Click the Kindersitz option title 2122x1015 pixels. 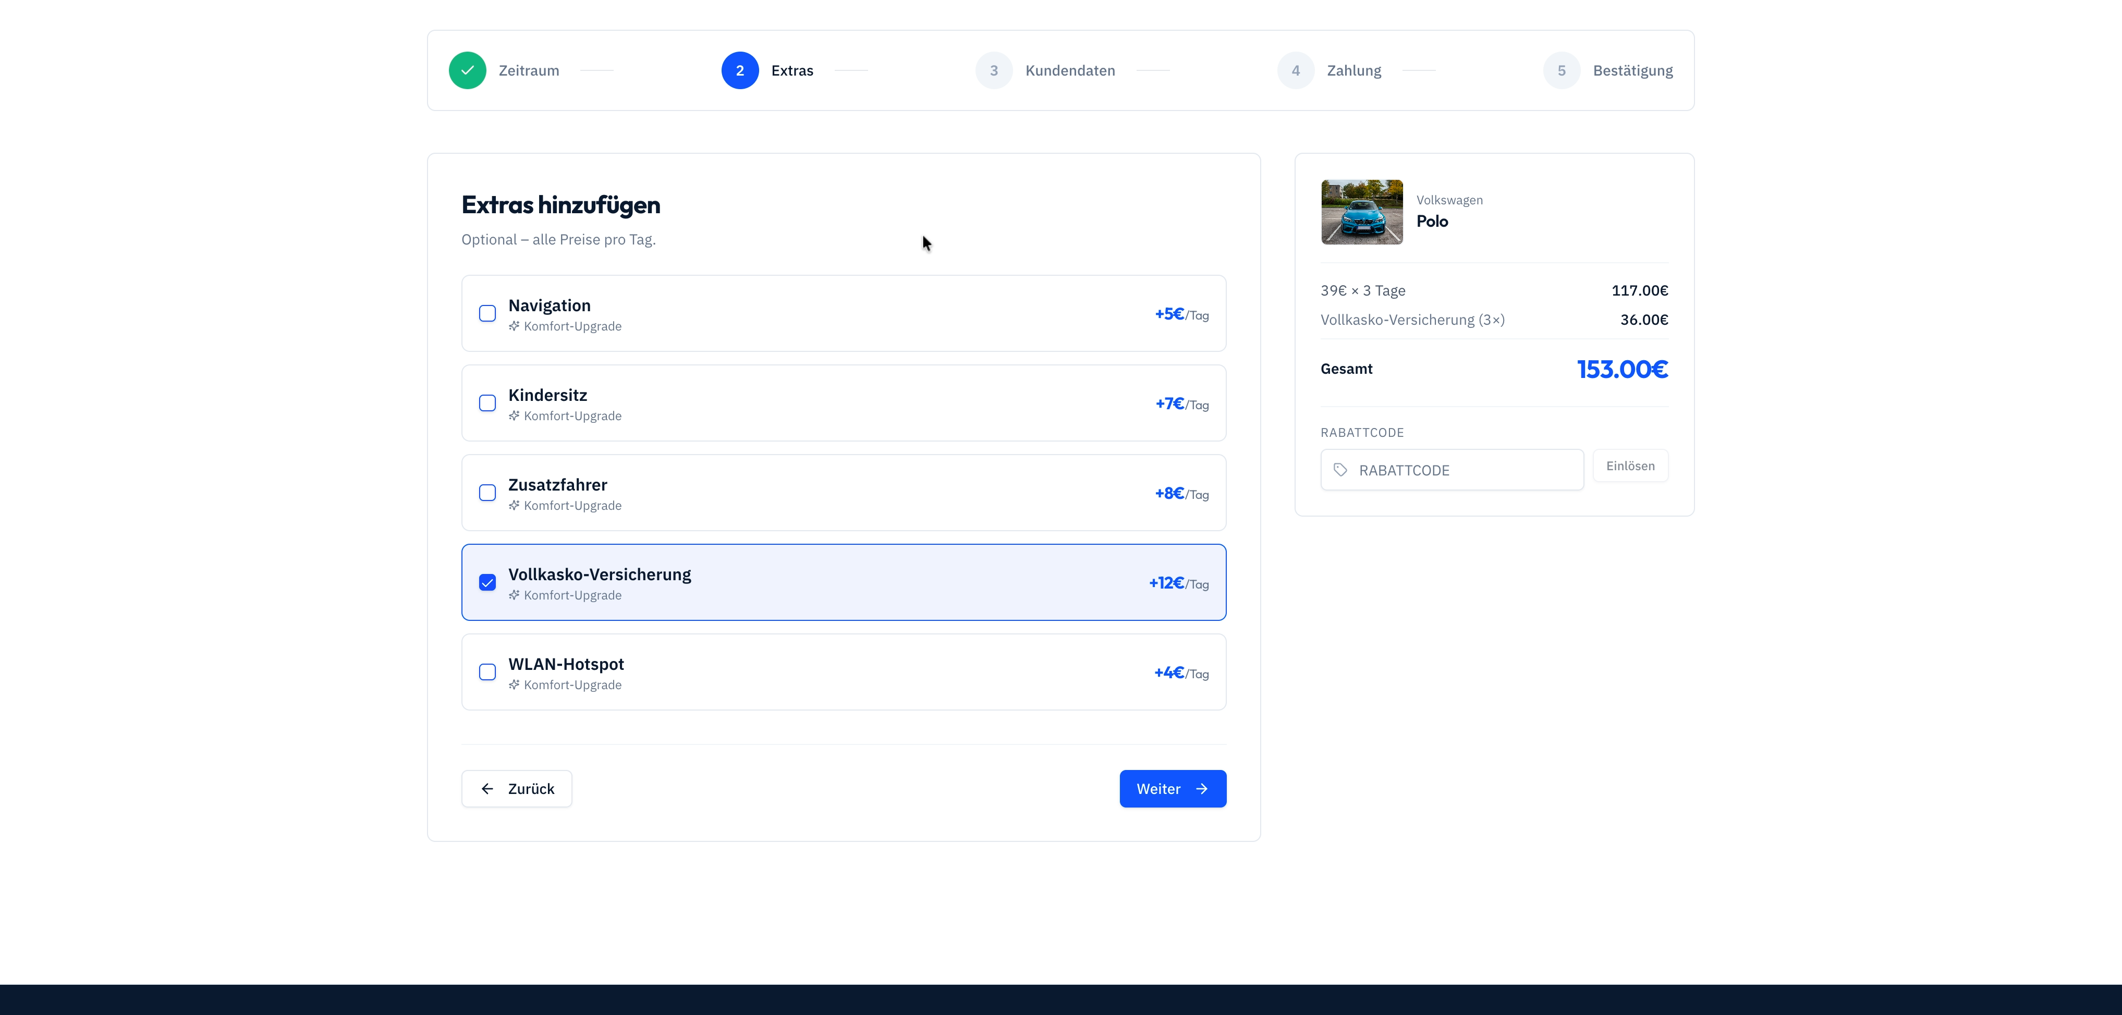coord(548,396)
